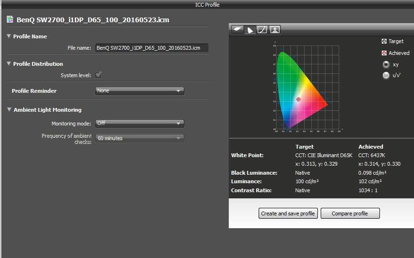The height and width of the screenshot is (258, 414).
Task: Click the Black Luminance target value 'Native'
Action: (303, 173)
